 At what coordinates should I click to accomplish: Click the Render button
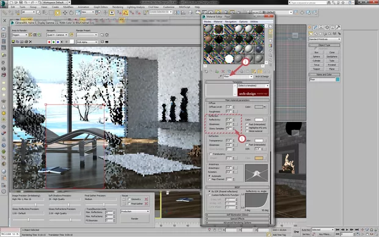coord(135,219)
